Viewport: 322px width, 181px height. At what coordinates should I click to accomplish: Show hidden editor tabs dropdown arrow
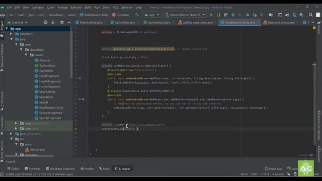click(x=312, y=22)
